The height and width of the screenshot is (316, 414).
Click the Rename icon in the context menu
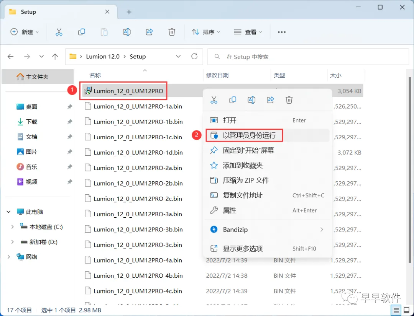(x=251, y=100)
